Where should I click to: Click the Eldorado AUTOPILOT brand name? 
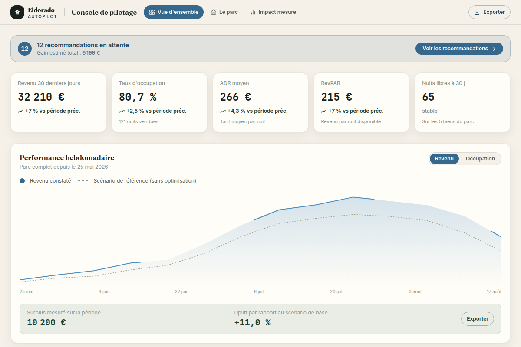click(42, 13)
